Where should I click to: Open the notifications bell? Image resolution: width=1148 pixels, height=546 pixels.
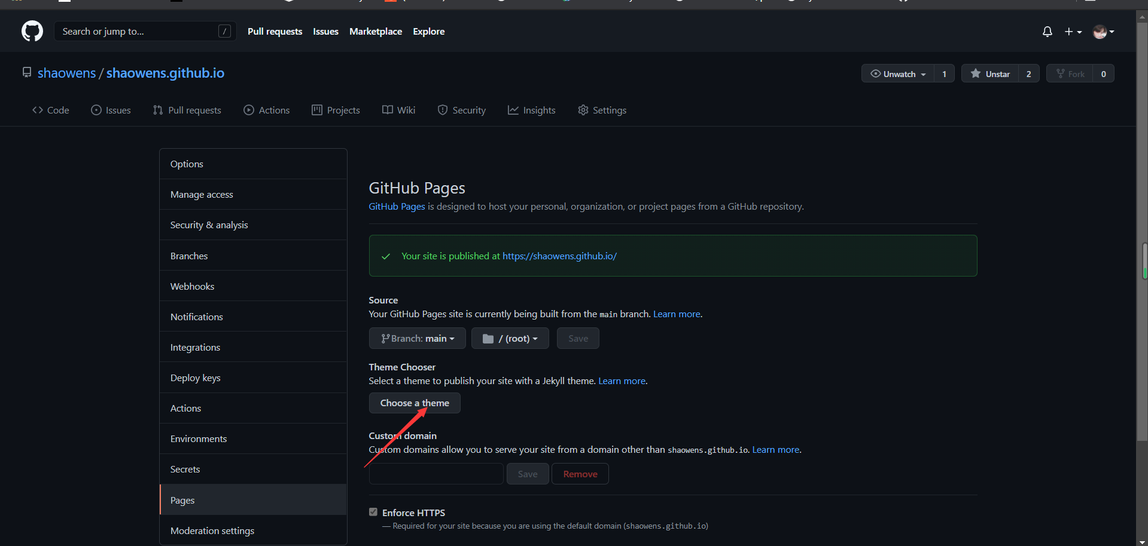pos(1047,32)
